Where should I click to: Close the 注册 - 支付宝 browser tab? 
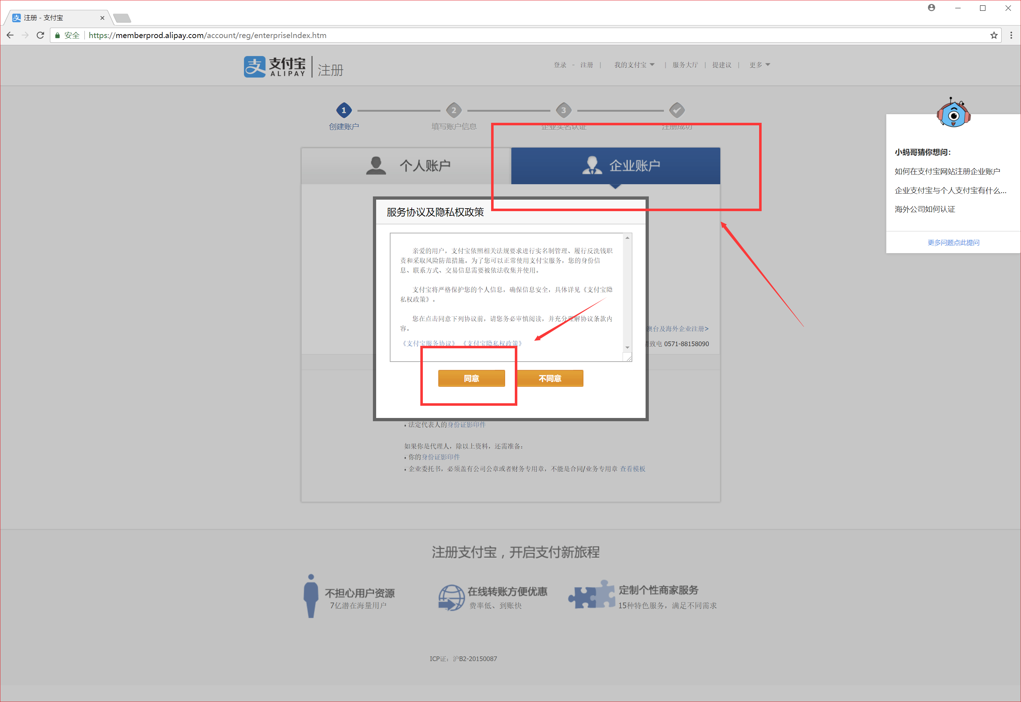pyautogui.click(x=102, y=18)
